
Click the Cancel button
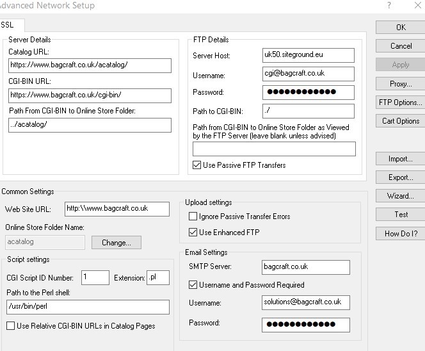tap(401, 46)
